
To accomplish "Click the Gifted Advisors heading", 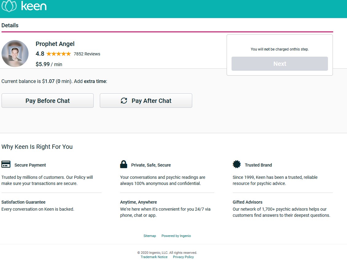I will click(x=248, y=202).
